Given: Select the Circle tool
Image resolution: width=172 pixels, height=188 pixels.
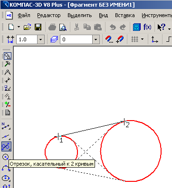Looking at the screenshot, I should 6,157.
